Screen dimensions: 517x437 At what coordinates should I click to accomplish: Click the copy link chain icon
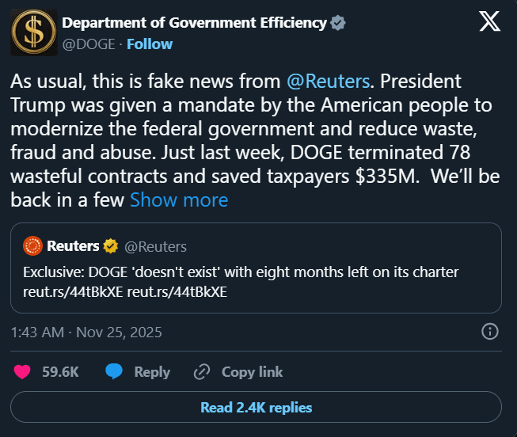pyautogui.click(x=202, y=371)
